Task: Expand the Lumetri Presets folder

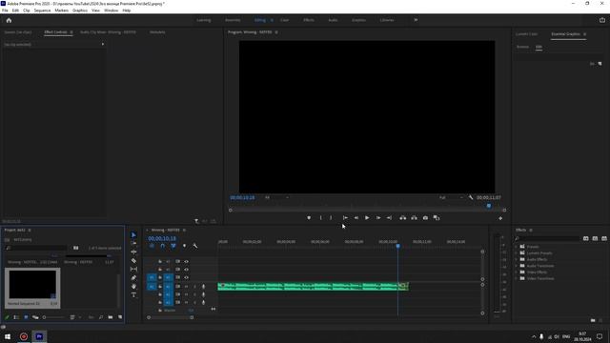Action: pyautogui.click(x=517, y=253)
